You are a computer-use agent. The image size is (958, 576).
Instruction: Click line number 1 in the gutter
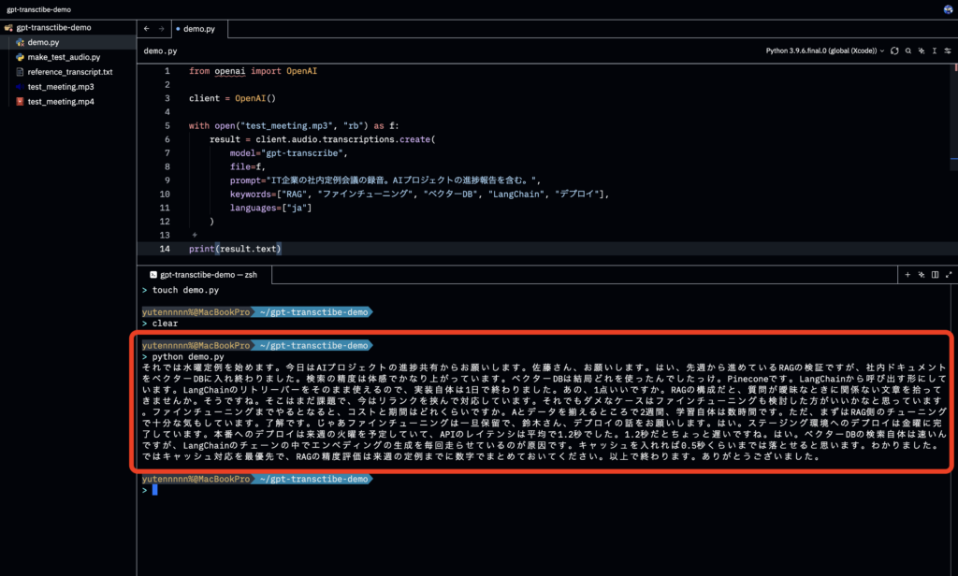(167, 71)
